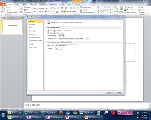Click the Clear Formatting icon

(x=58, y=8)
